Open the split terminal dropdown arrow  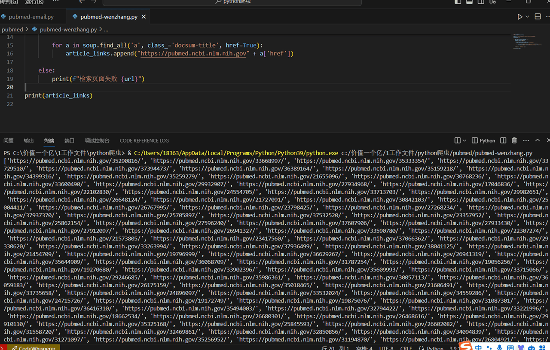464,140
